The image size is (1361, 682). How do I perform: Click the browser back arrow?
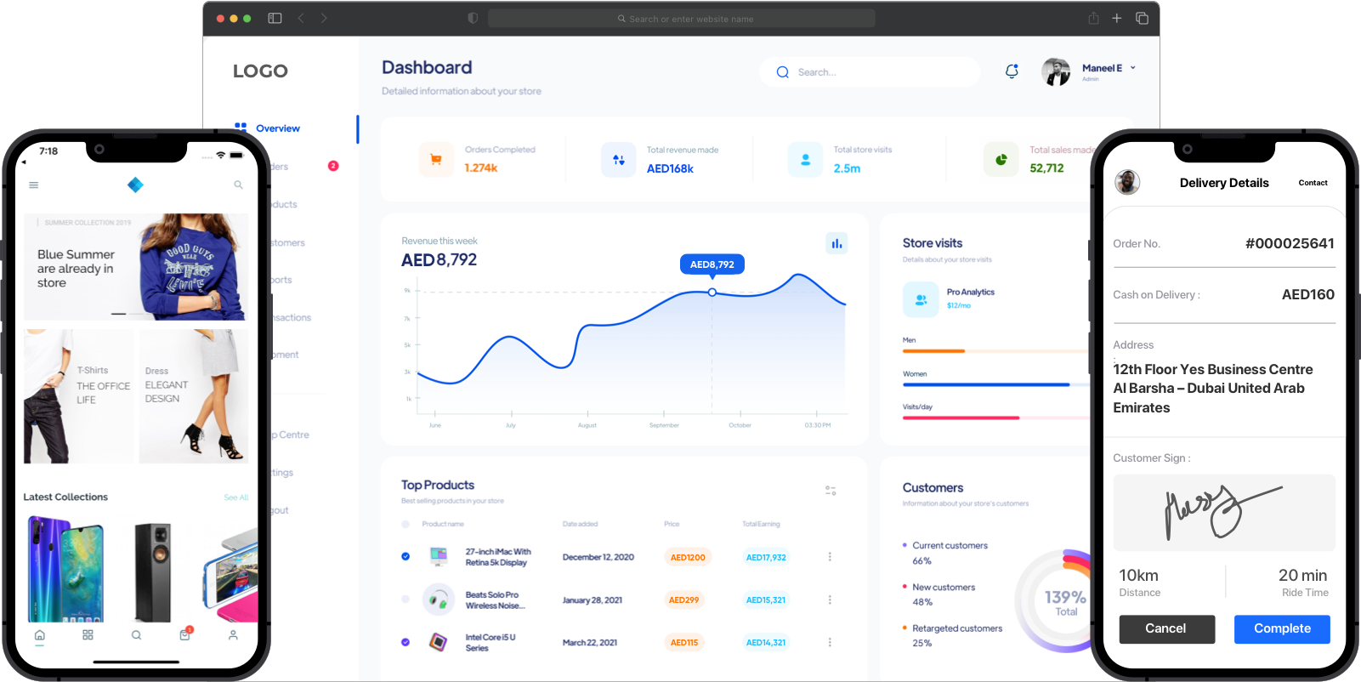(301, 18)
